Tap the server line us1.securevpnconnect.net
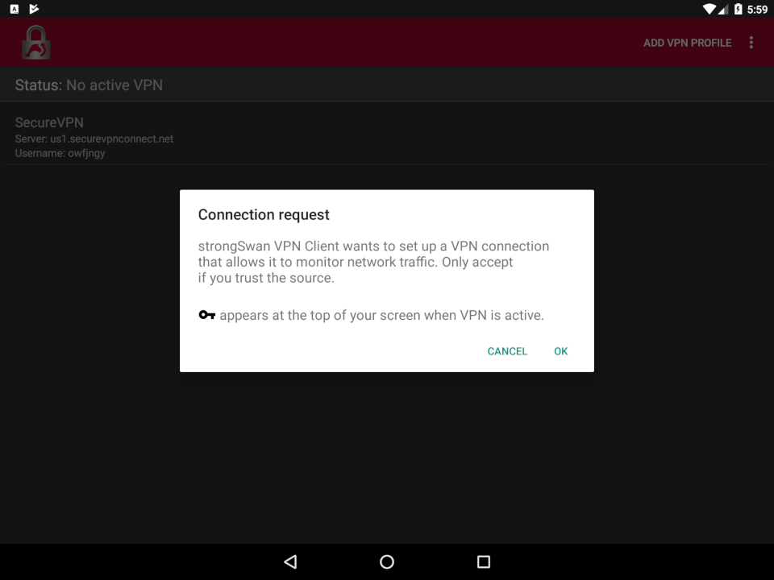The image size is (774, 580). click(94, 139)
